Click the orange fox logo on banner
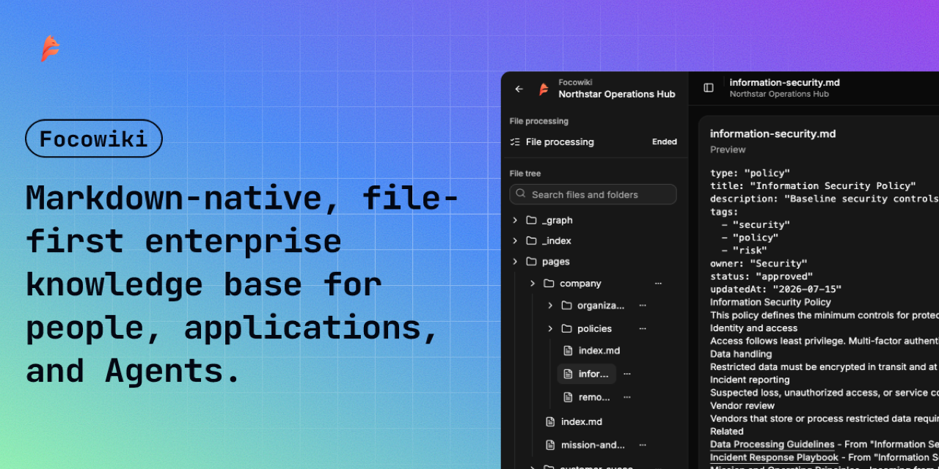 tap(50, 48)
